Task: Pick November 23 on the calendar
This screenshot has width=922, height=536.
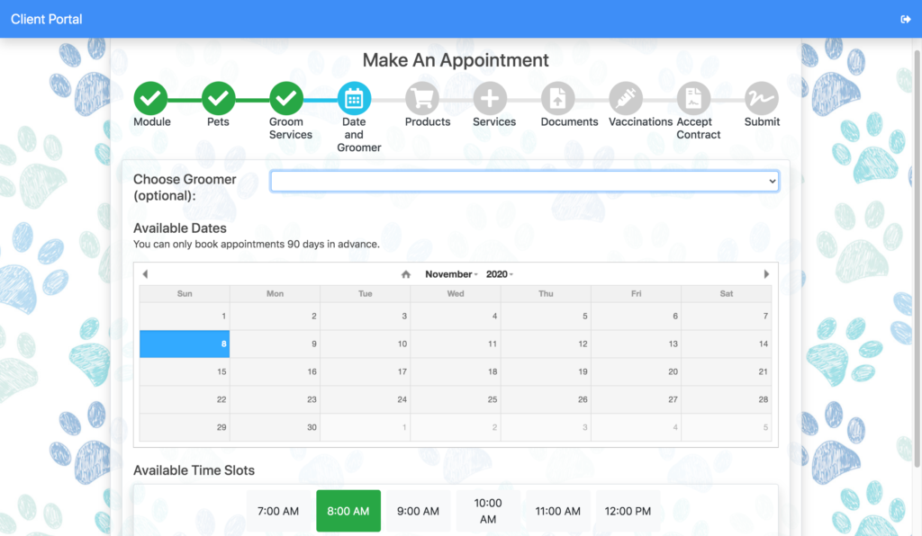Action: pyautogui.click(x=276, y=399)
